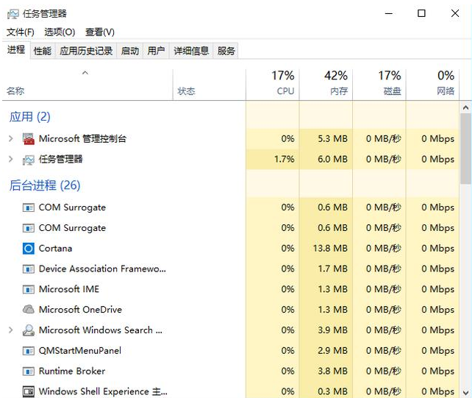The height and width of the screenshot is (398, 472).
Task: Select the Microsoft 管理控制台 row name
Action: pyautogui.click(x=82, y=138)
